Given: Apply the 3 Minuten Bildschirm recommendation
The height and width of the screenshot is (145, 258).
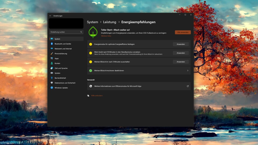Looking at the screenshot, I should 181,62.
